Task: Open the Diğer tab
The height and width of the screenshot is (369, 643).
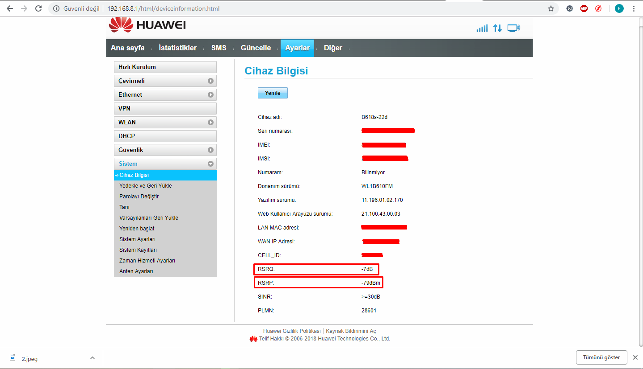Action: [333, 48]
